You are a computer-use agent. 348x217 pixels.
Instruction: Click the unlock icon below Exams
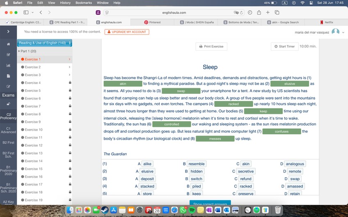click(x=8, y=104)
